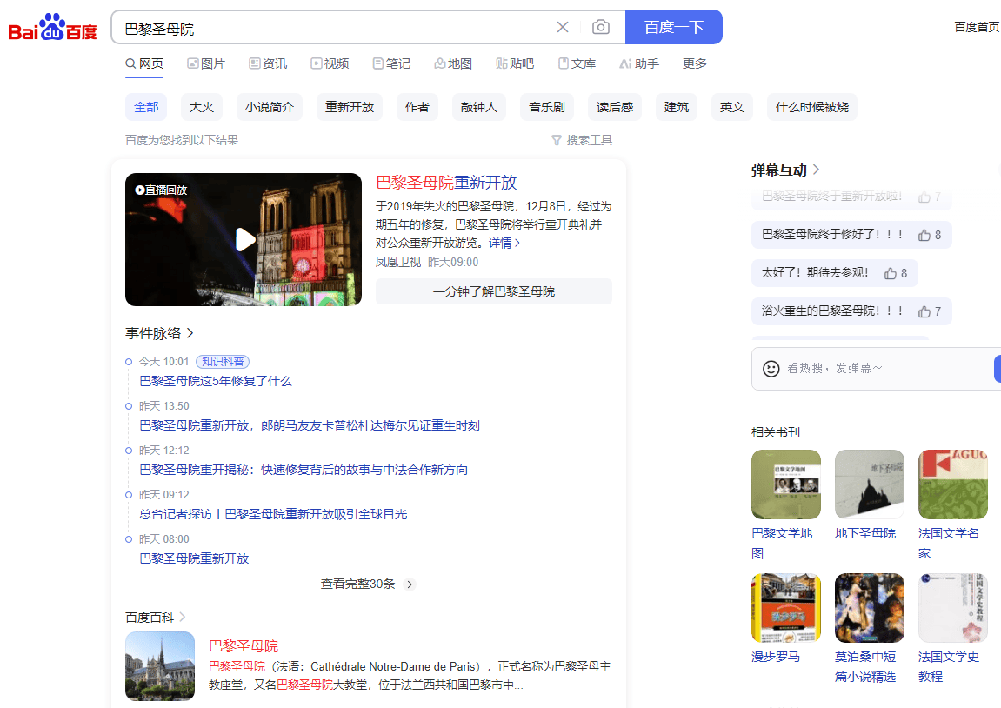Open image search via the camera icon
1001x708 pixels.
click(601, 27)
